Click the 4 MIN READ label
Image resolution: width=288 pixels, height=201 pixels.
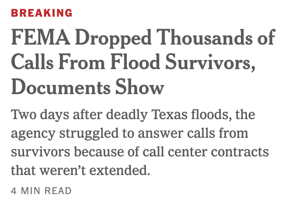tap(41, 191)
